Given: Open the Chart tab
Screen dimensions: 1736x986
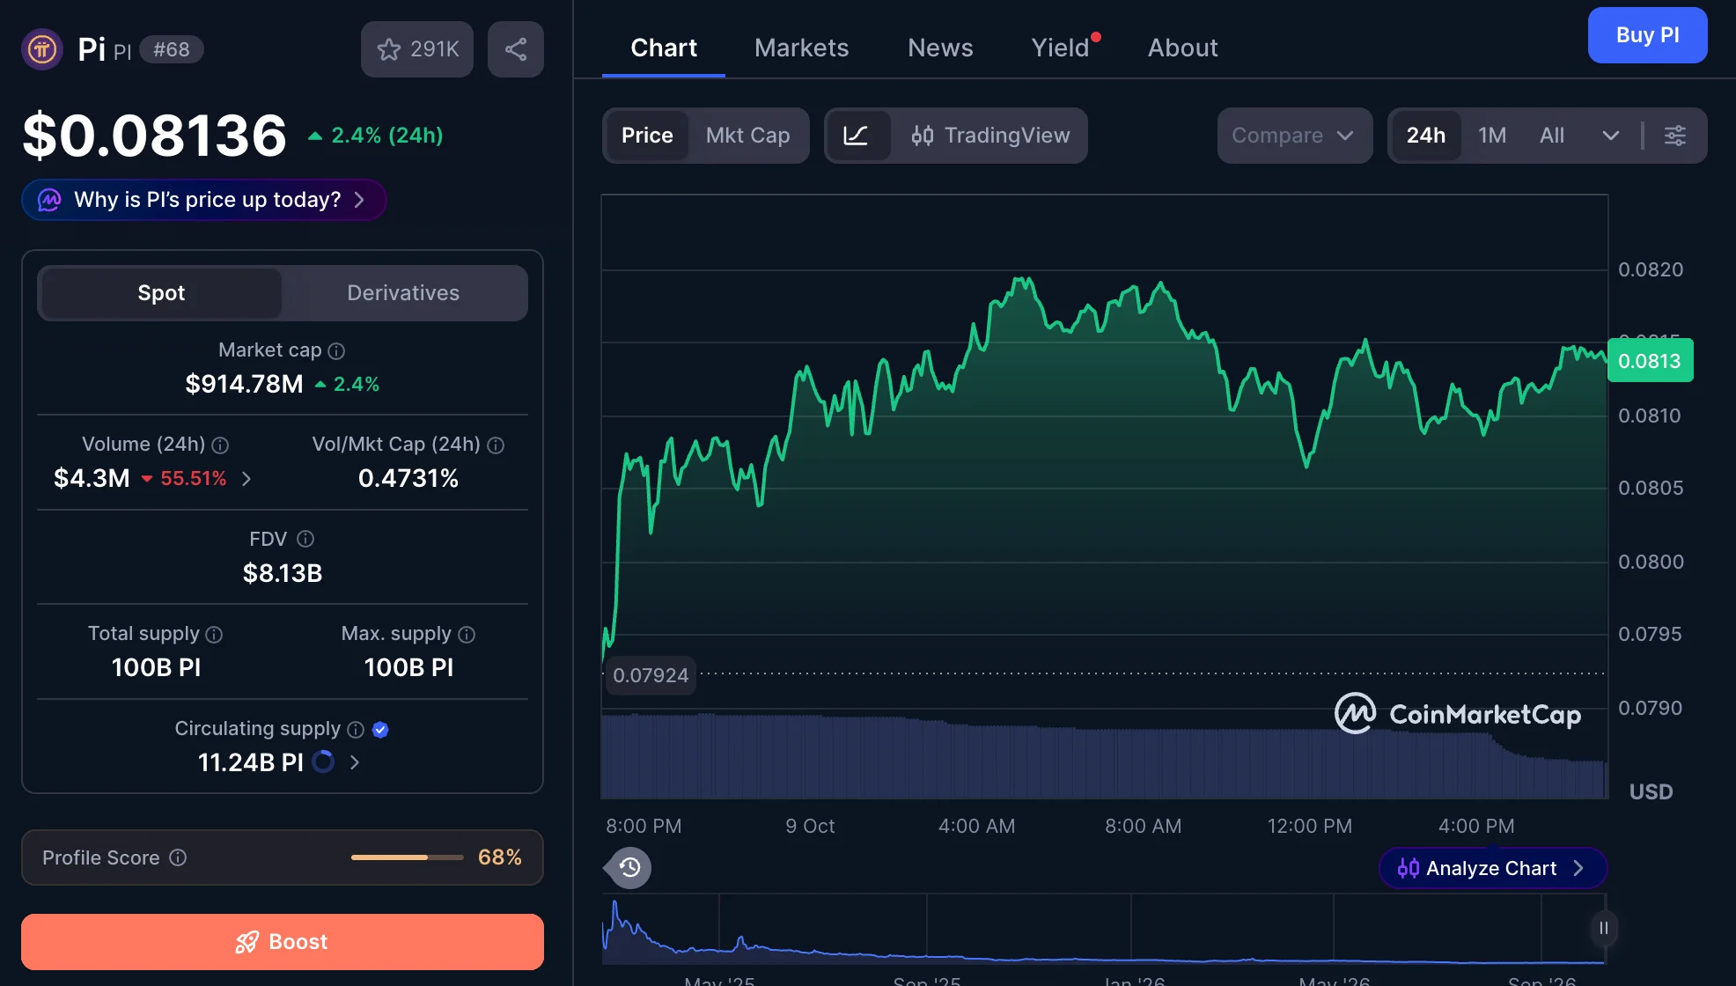Looking at the screenshot, I should coord(664,48).
